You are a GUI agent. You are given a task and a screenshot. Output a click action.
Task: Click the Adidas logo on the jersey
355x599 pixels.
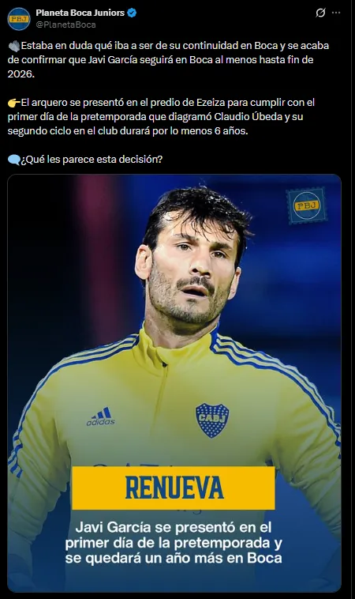101,417
